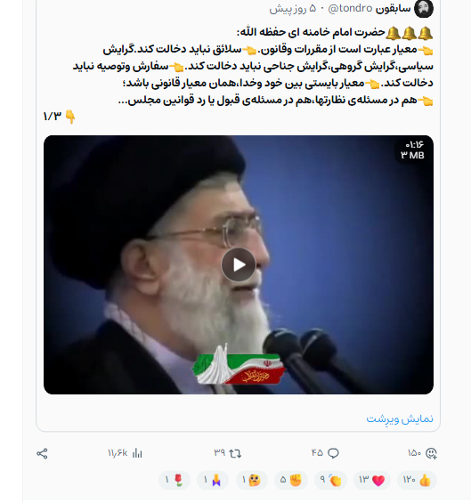Toggle clapping hands reaction
Viewport: 471px width, 503px height.
(x=331, y=480)
